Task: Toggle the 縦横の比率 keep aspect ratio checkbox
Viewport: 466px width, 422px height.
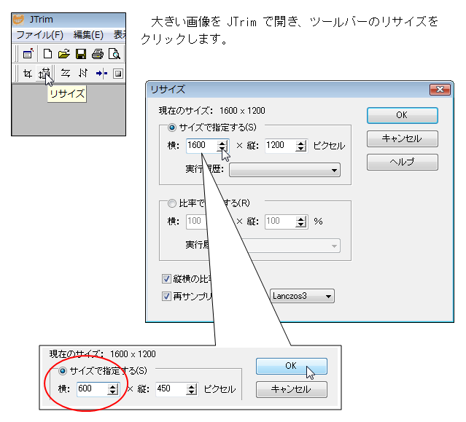Action: pos(166,278)
